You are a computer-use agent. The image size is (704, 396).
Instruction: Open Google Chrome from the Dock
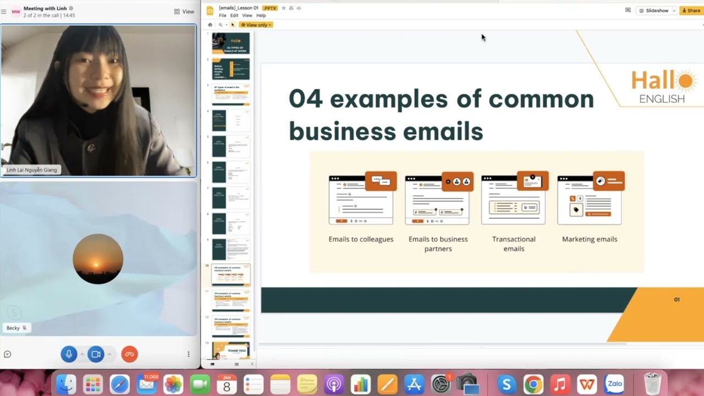coord(533,384)
